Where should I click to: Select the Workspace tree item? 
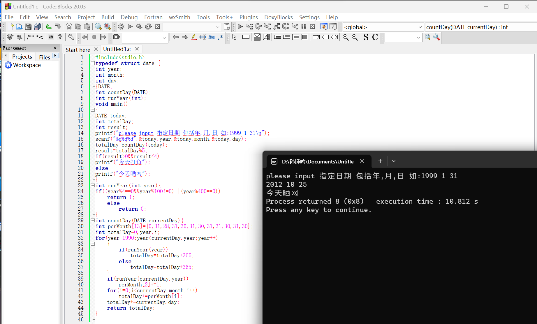(x=27, y=65)
